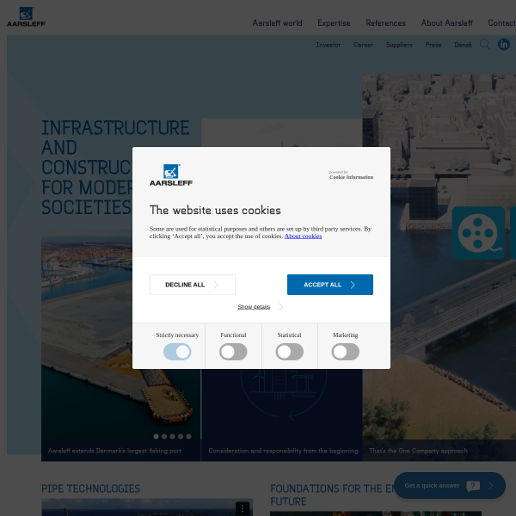Toggle the Functional cookies switch

pyautogui.click(x=233, y=352)
